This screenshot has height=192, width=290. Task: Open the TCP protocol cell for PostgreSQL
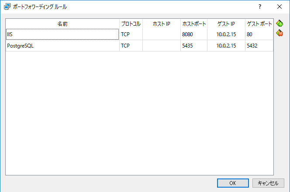[131, 46]
